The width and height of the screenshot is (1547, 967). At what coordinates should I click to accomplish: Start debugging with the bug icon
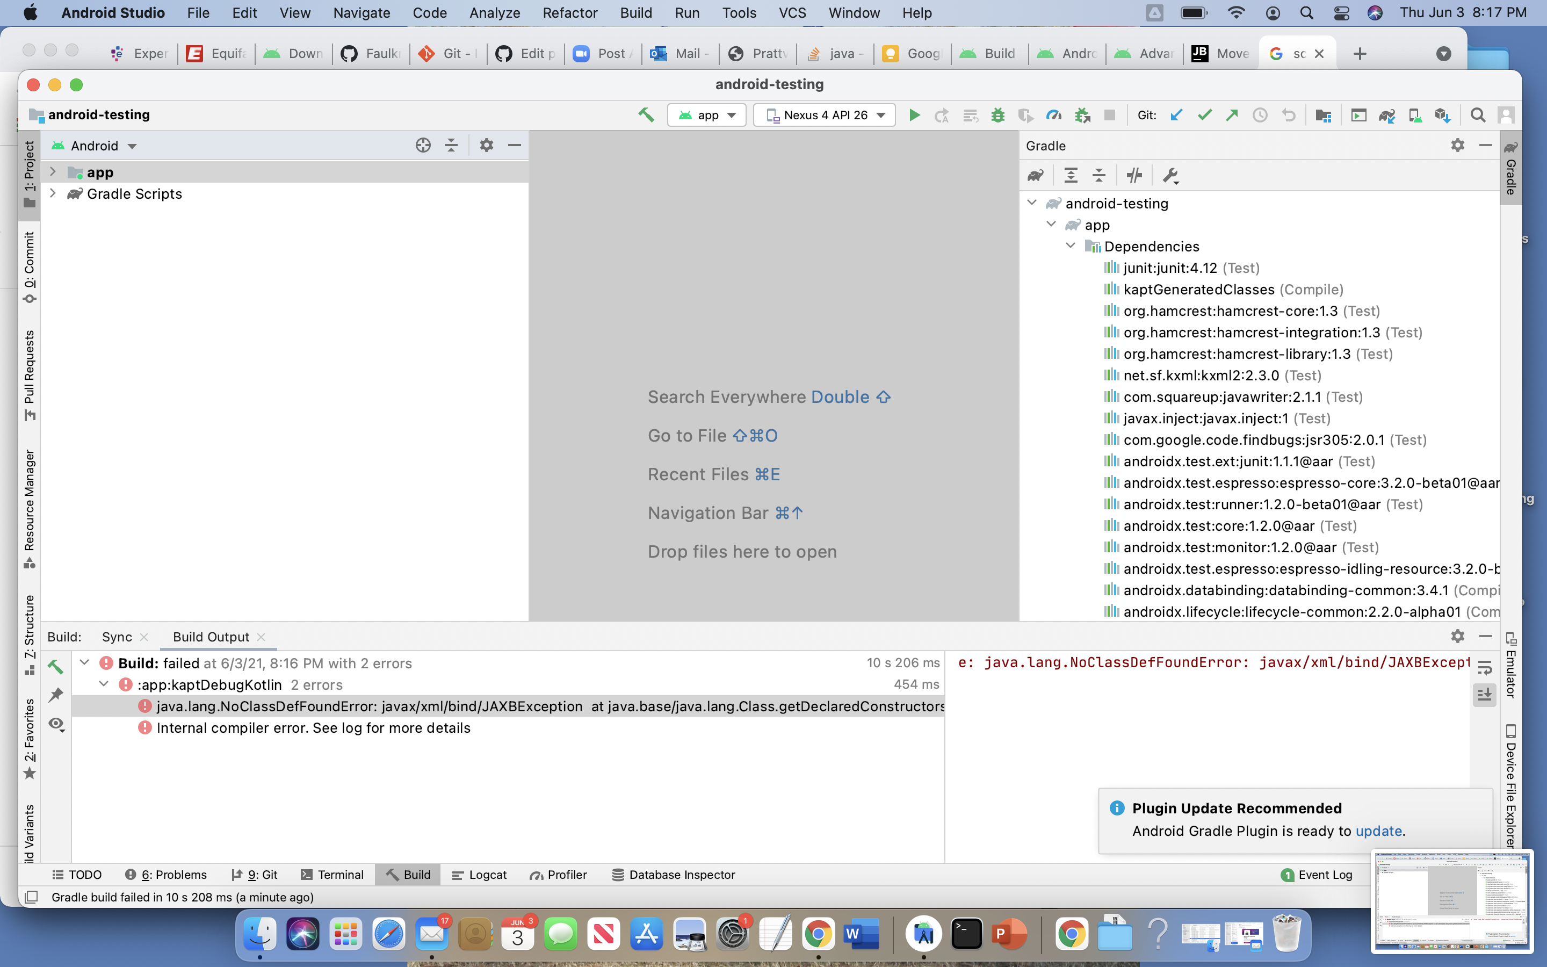997,115
